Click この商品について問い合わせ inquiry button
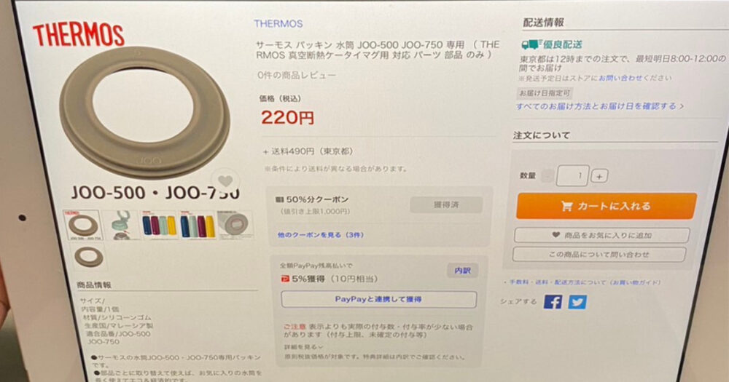Viewport: 729px width, 382px height. 599,255
